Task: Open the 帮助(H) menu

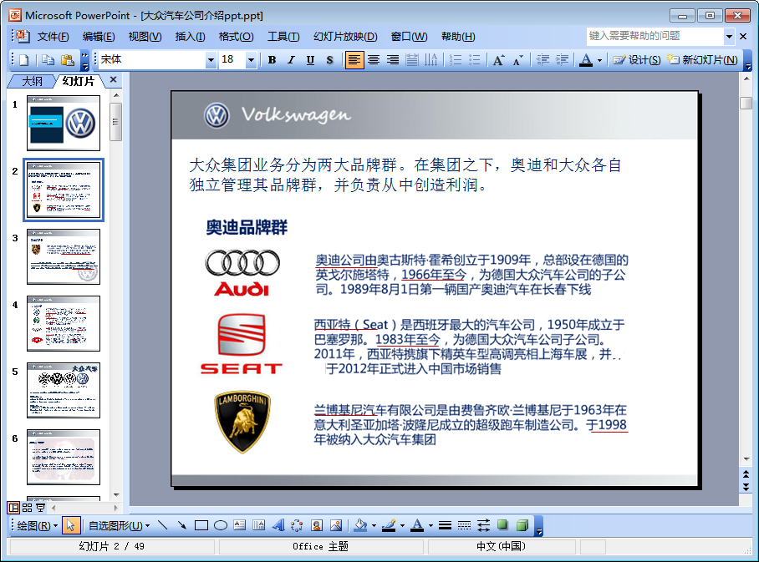Action: 458,37
